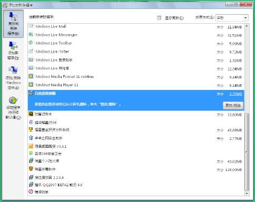Click the list scrollbar up arrow

247,26
